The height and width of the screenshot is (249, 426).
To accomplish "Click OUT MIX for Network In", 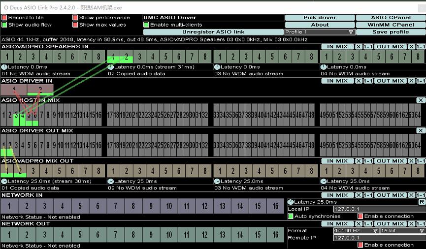I will [x=390, y=195].
